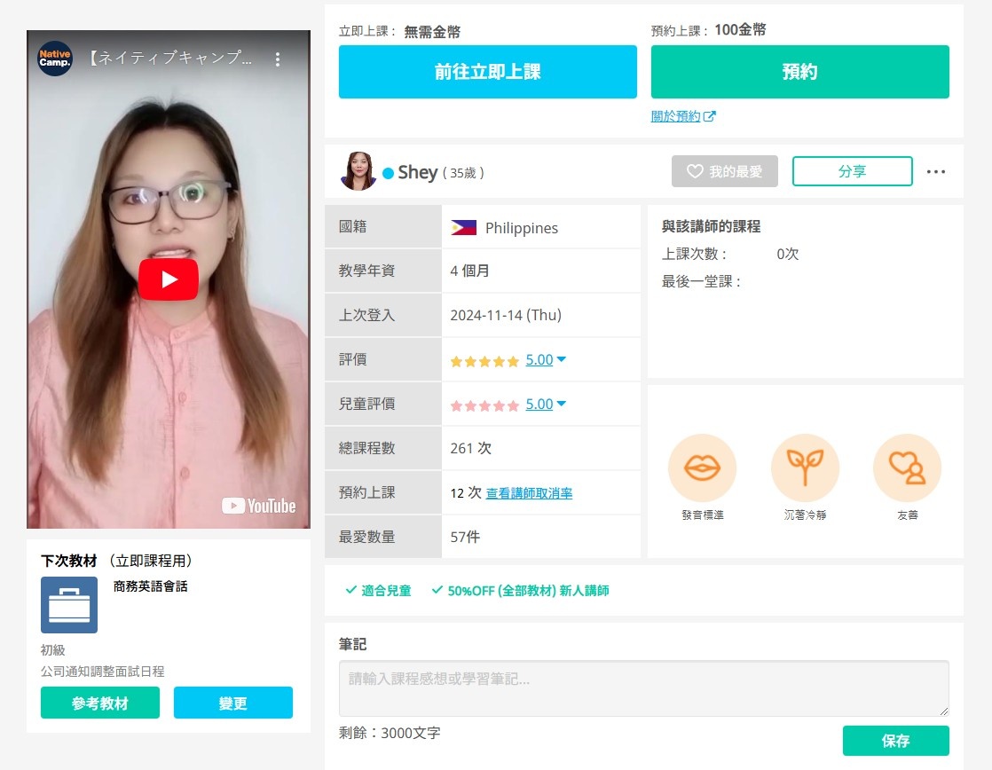Click the 沉著冷靜 sprout icon
992x770 pixels.
tap(805, 468)
